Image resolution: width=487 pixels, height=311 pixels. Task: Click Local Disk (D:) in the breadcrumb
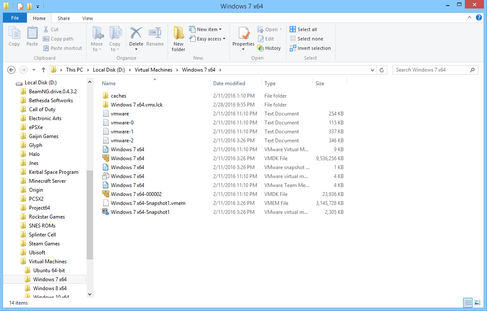point(109,70)
